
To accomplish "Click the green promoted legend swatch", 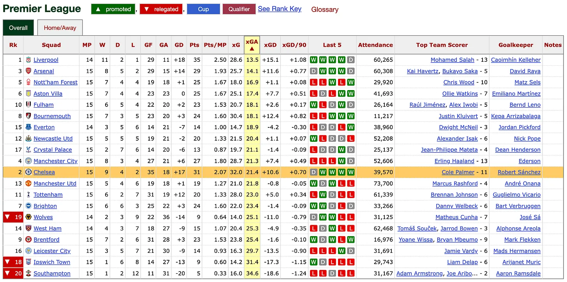I will point(113,9).
